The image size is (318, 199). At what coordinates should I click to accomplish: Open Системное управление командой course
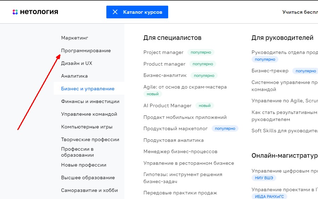point(285,86)
